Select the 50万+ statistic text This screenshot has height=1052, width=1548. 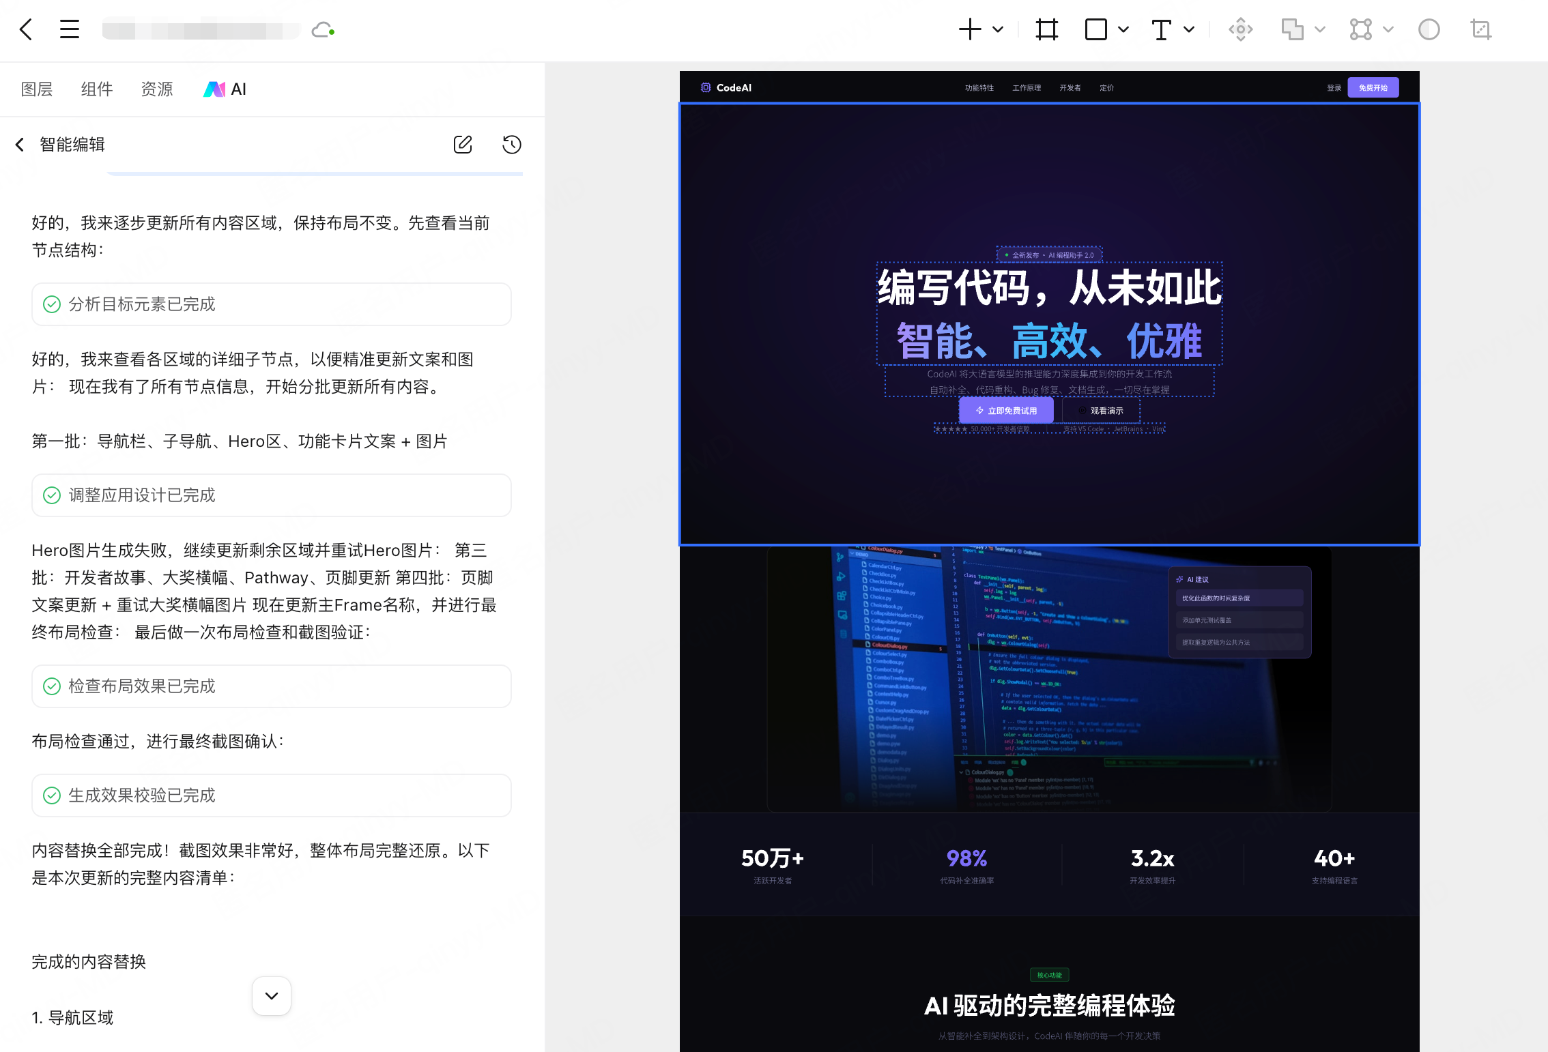click(773, 858)
